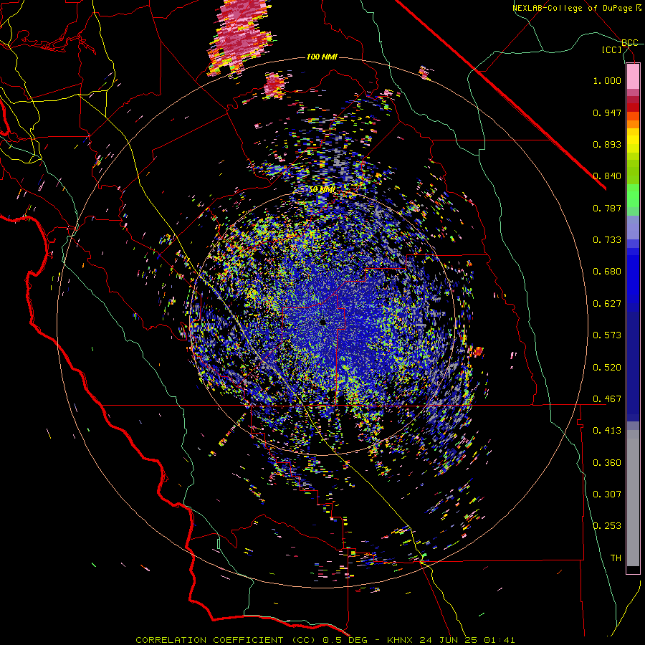Select the 0.360 scale value
The image size is (645, 645).
click(607, 463)
